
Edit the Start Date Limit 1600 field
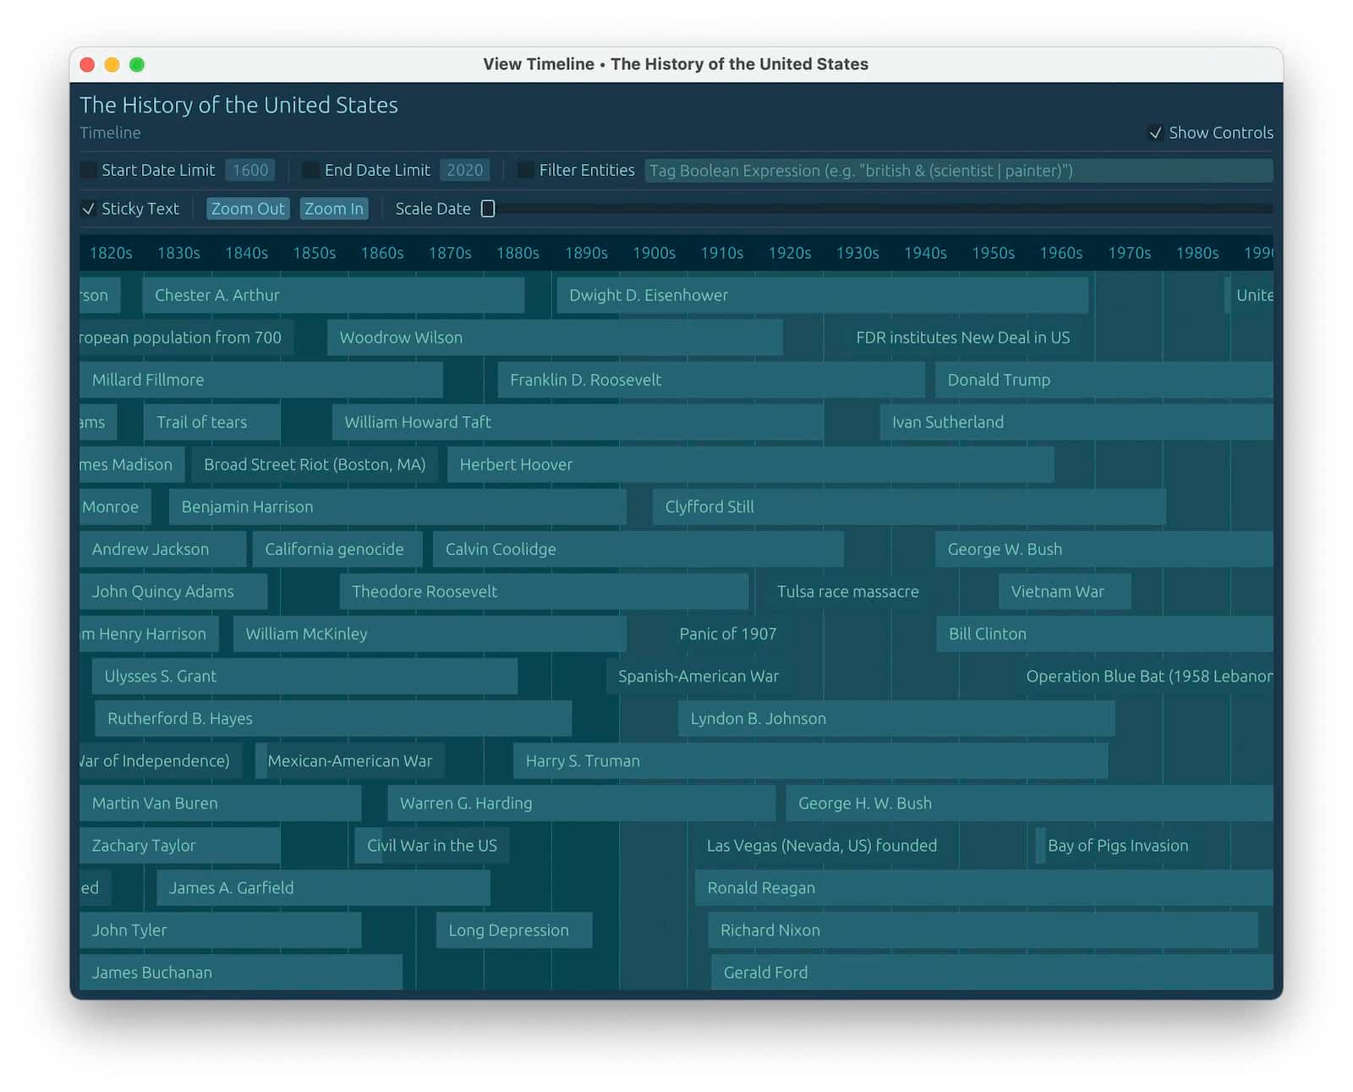[250, 170]
